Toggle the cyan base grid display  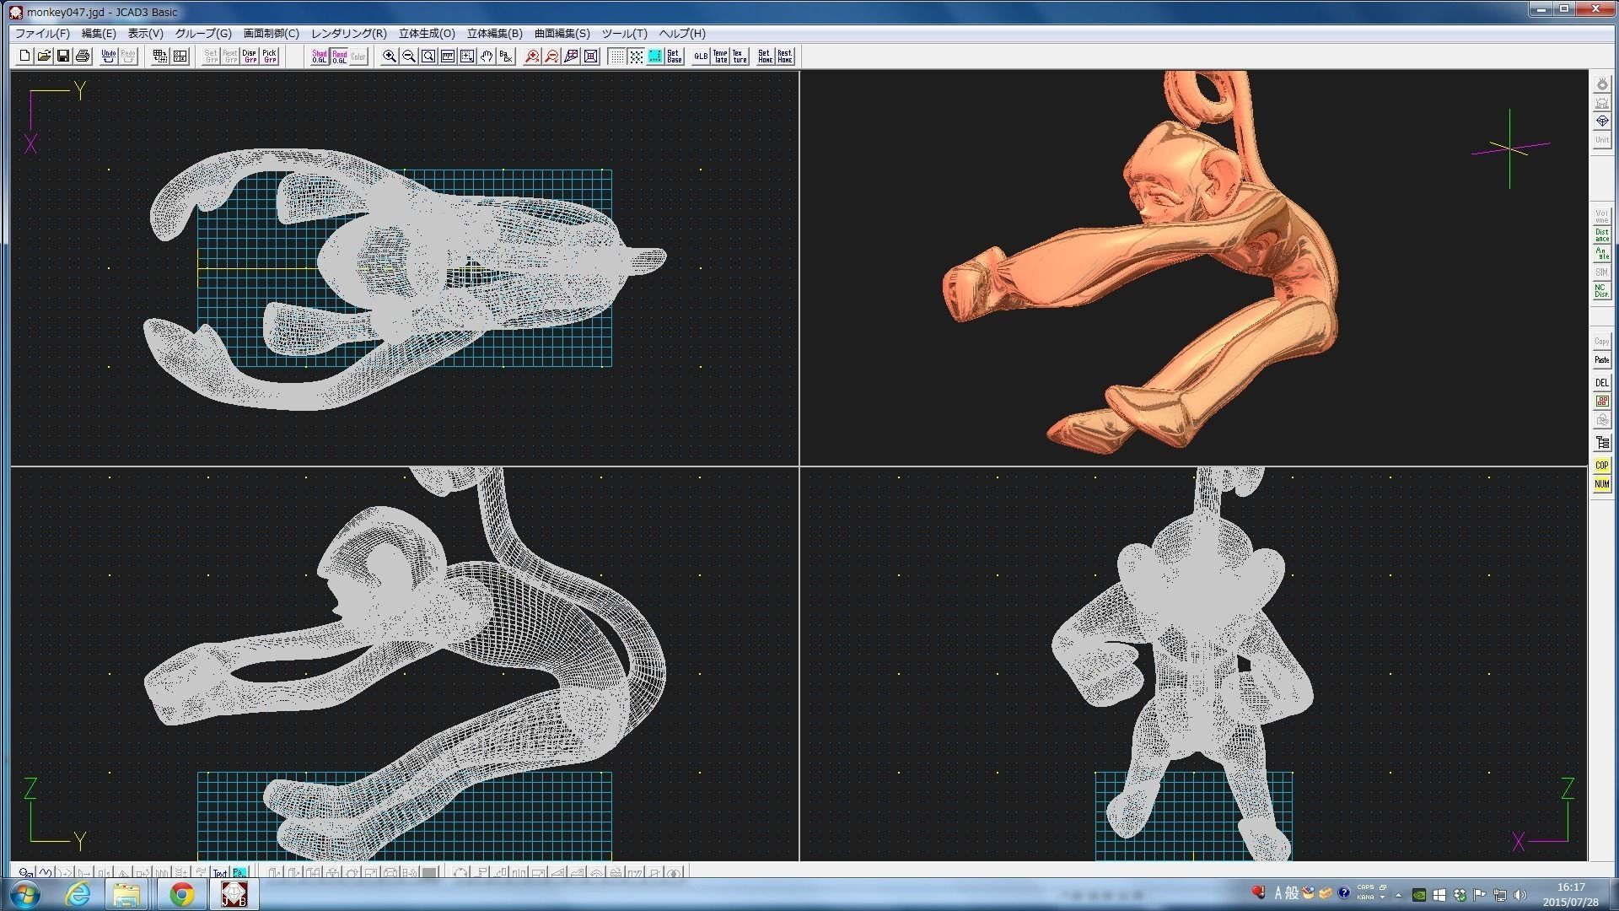pos(655,57)
